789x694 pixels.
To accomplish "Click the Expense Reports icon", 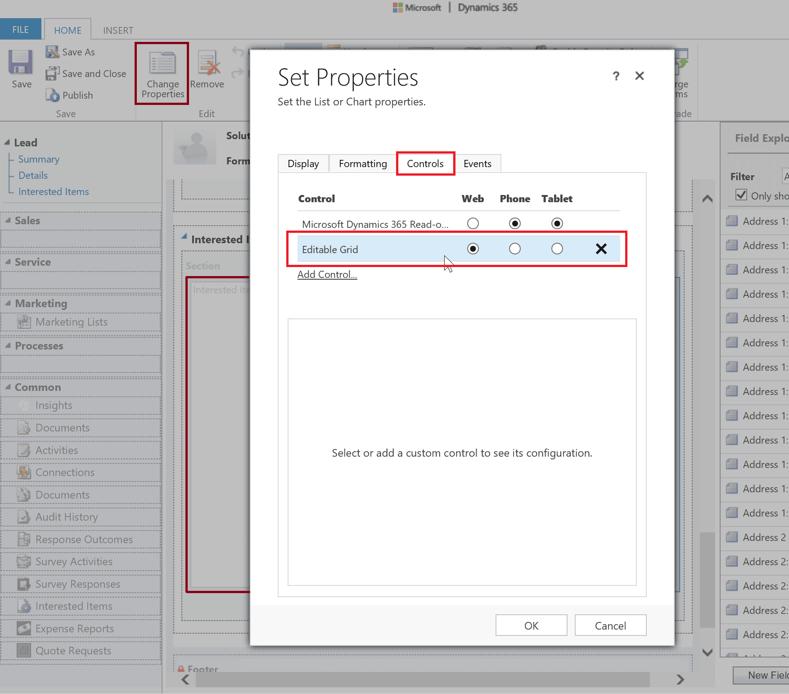I will pos(24,629).
